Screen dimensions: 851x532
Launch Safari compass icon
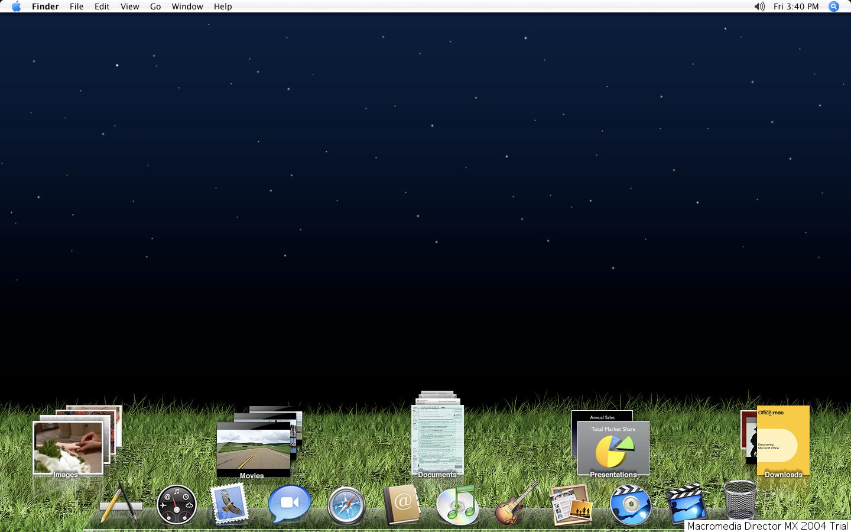point(346,506)
